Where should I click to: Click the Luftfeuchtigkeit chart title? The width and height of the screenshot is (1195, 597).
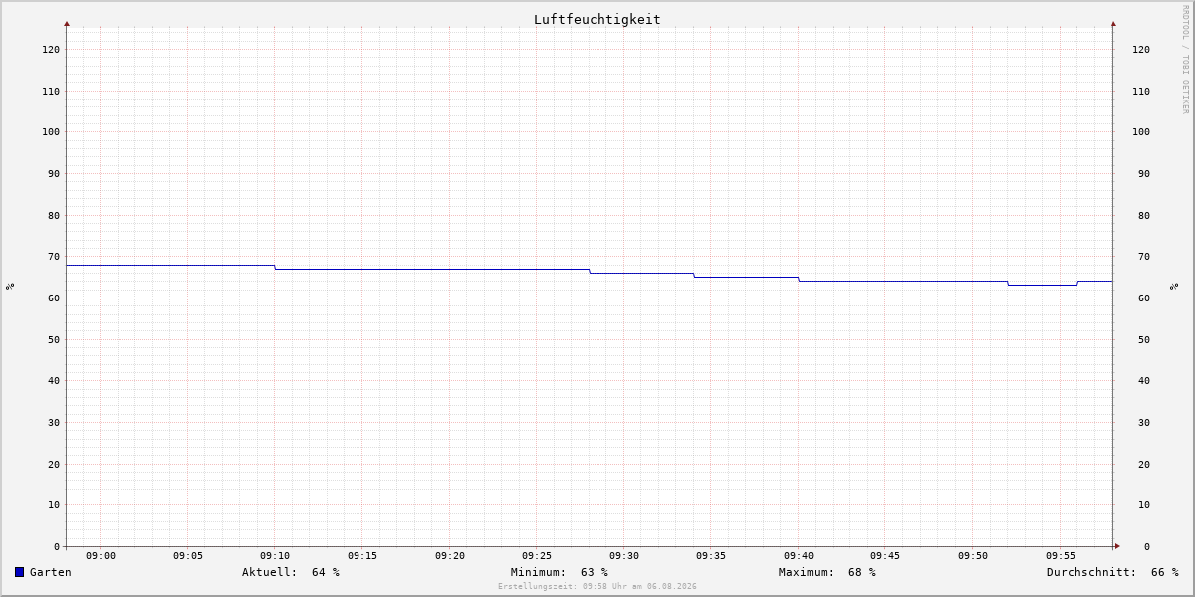point(597,19)
